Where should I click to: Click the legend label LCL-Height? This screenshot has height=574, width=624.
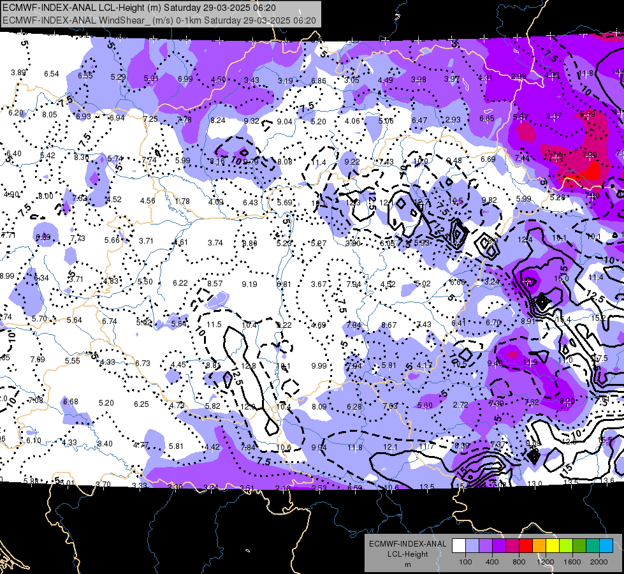pyautogui.click(x=407, y=554)
